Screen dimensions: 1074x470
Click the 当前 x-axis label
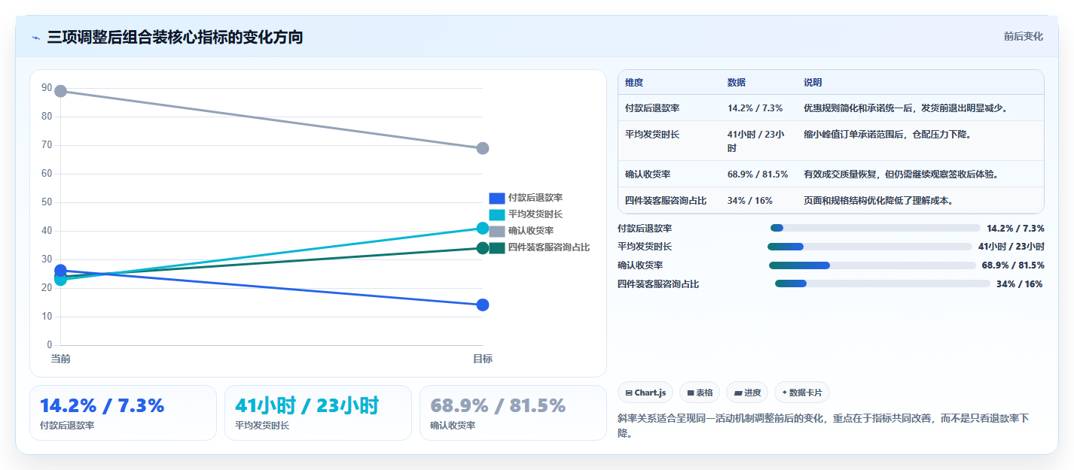[60, 359]
